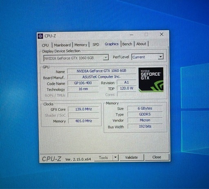Click the 405.0 MHz memory clock value

(84, 121)
